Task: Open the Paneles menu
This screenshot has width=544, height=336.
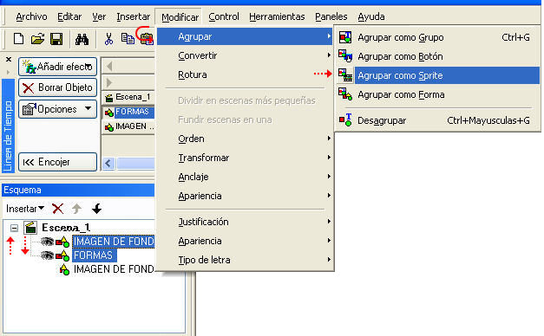Action: (x=331, y=16)
